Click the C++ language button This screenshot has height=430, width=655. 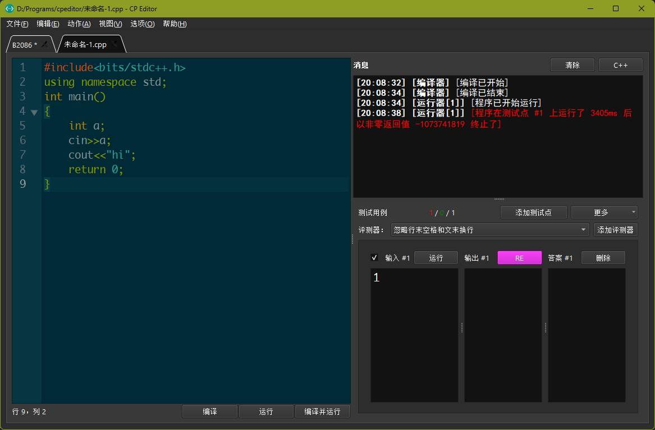[620, 65]
